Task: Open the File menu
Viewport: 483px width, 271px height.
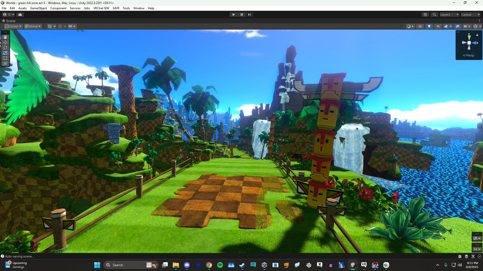Action: coord(4,8)
